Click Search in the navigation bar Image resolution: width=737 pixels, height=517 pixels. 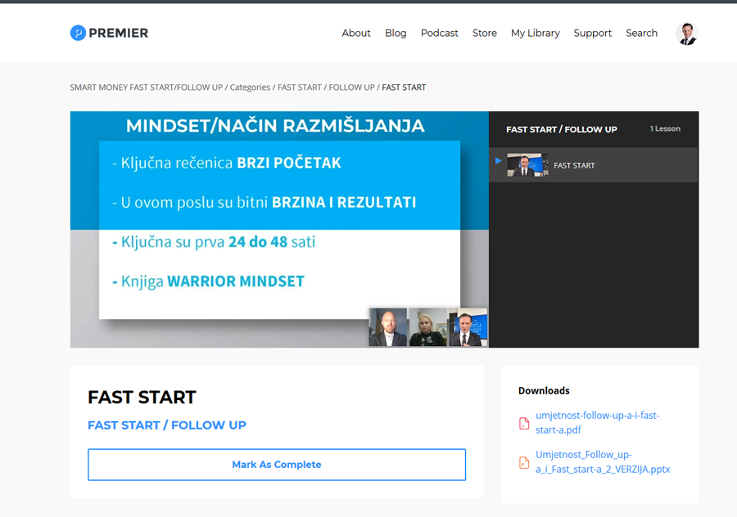(x=642, y=34)
